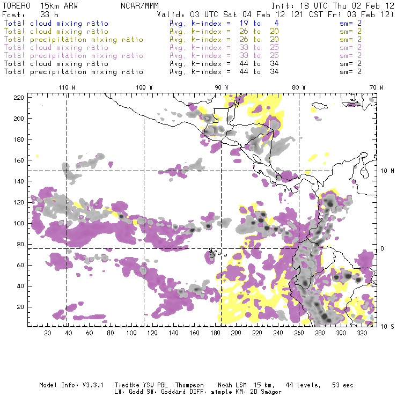Click the '44 levels,' footer text
Screen dimensions: 397x397
point(303,385)
